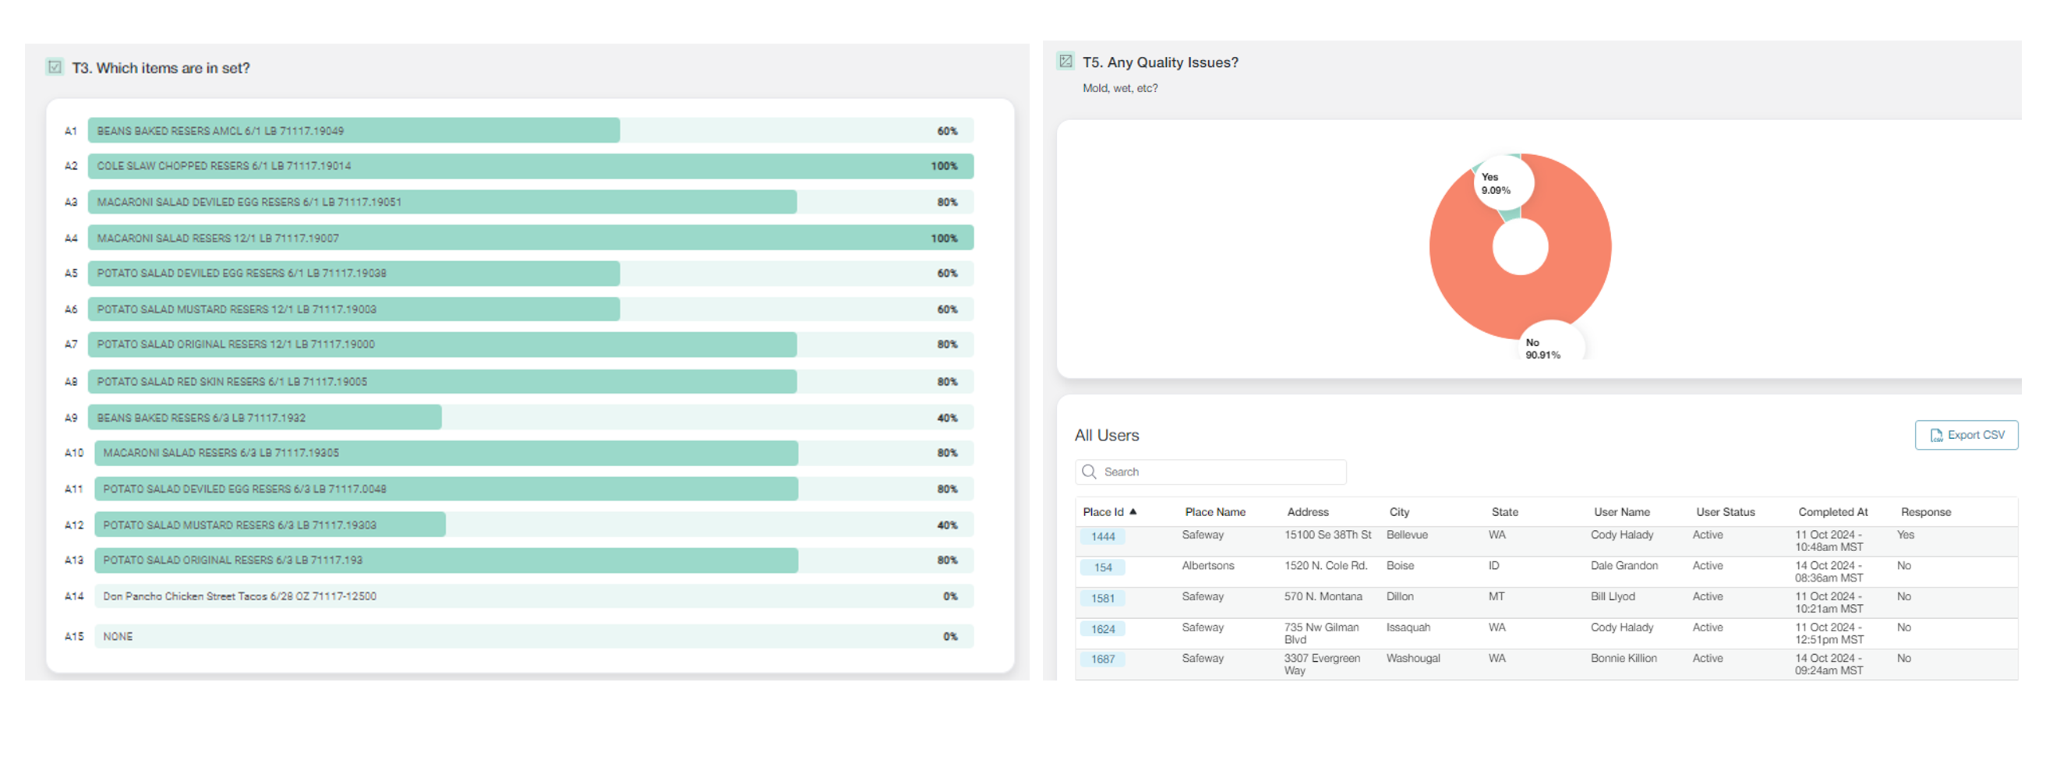Screen dimensions: 2046x760
Task: Type in the All Users search field
Action: (x=1219, y=472)
